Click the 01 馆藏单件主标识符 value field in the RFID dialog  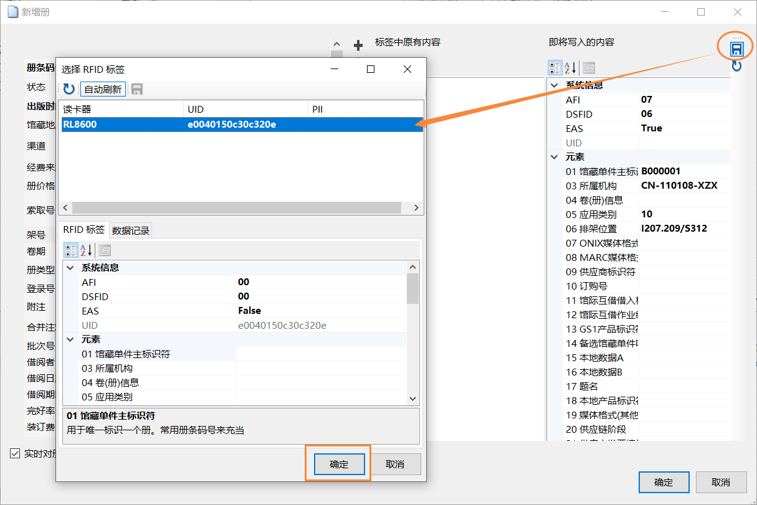[x=321, y=354]
